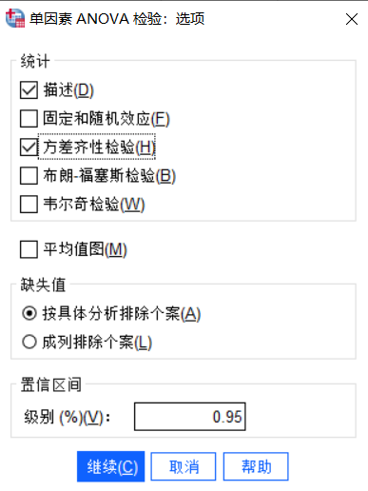Uncheck the 描述(D) checkbox
Screen dimensions: 368x491
point(29,90)
